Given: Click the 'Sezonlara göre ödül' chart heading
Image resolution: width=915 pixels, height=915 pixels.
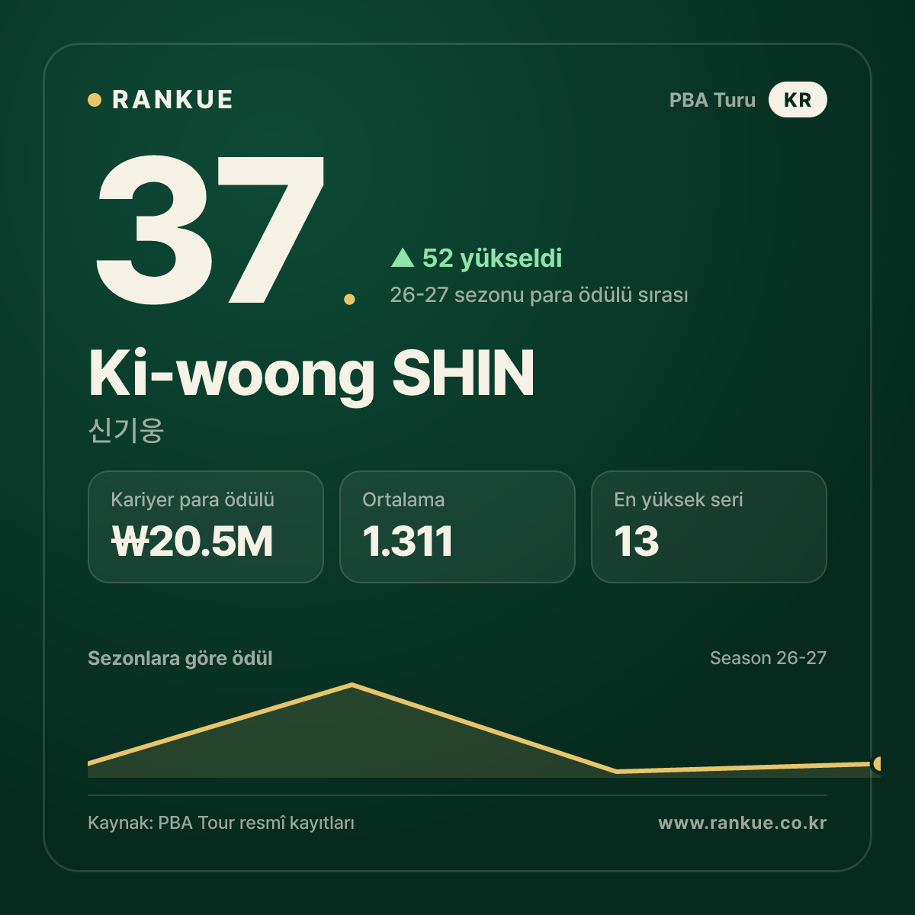Looking at the screenshot, I should [x=180, y=658].
